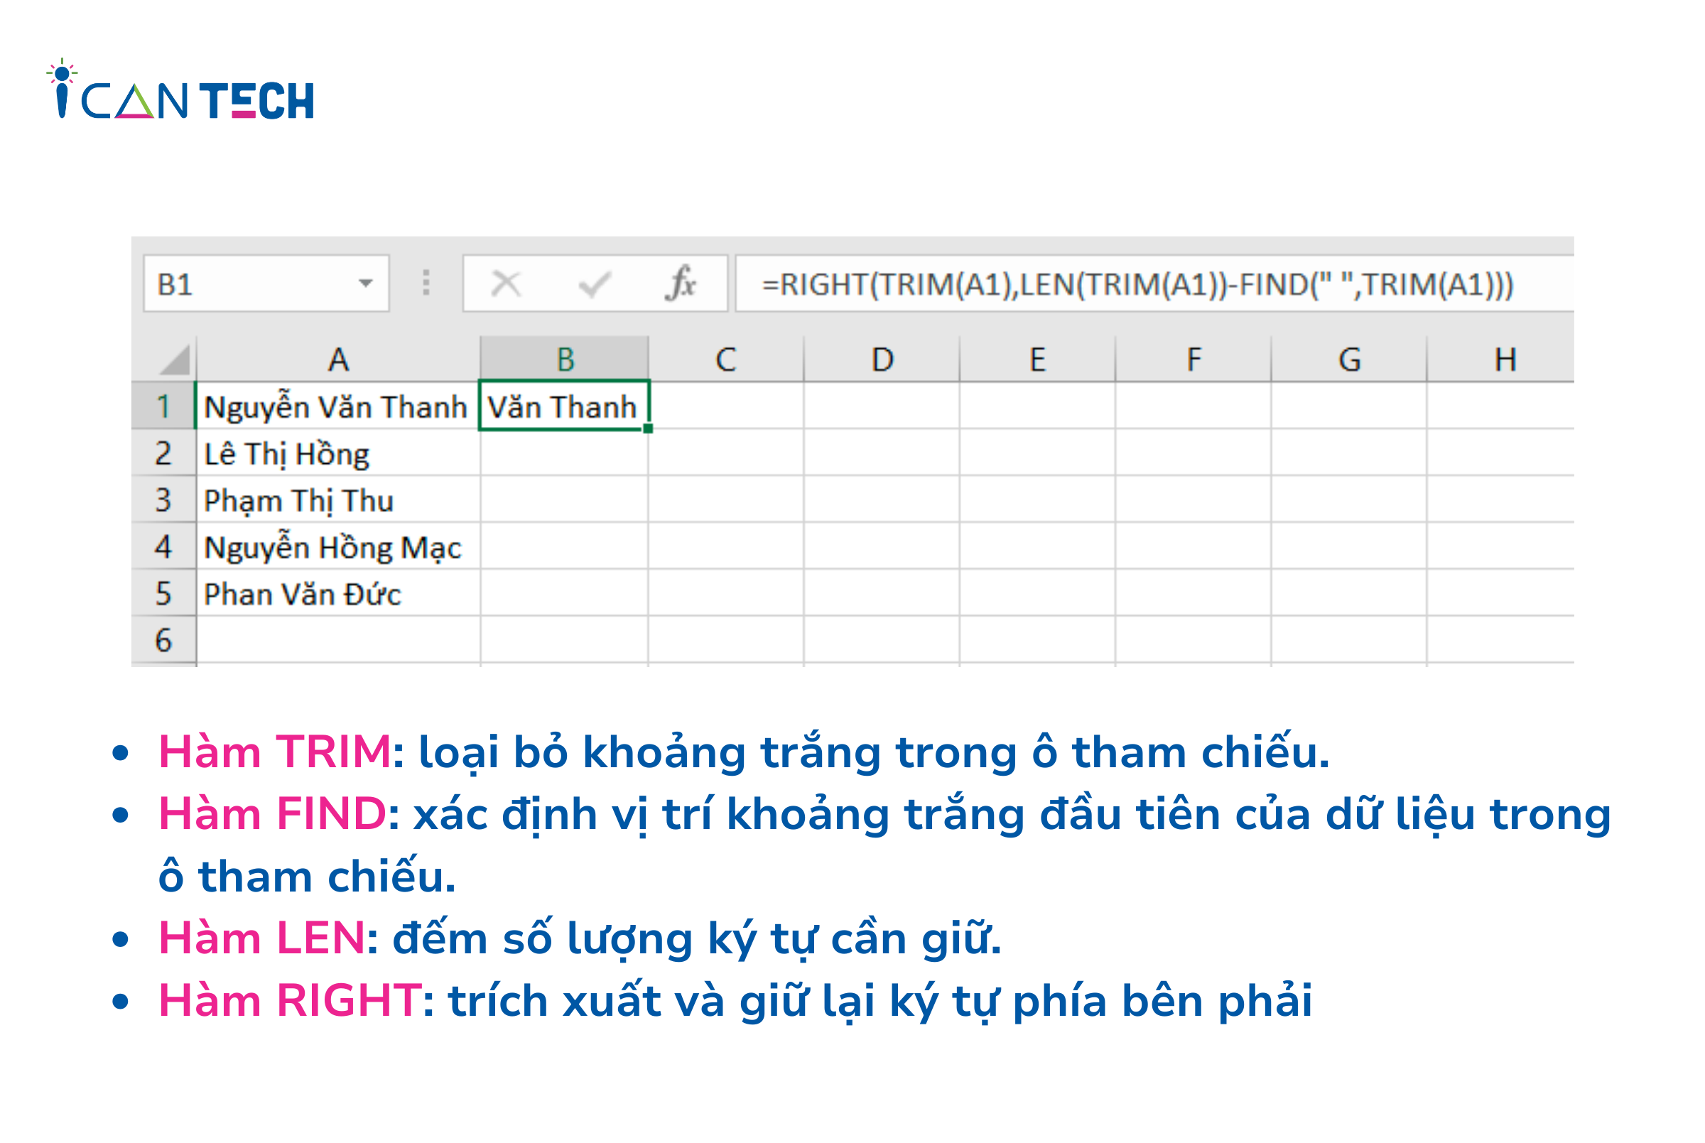Click the pink "Hàm TRIM" text
Image resolution: width=1705 pixels, height=1143 pixels.
276,752
